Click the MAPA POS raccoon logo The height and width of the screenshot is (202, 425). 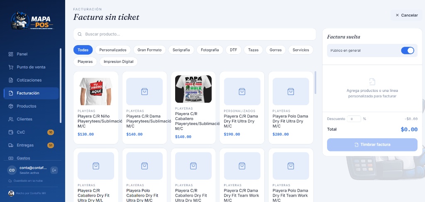point(32,21)
